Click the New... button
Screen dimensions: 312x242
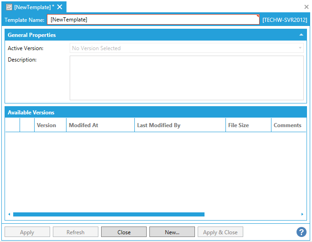coord(172,232)
